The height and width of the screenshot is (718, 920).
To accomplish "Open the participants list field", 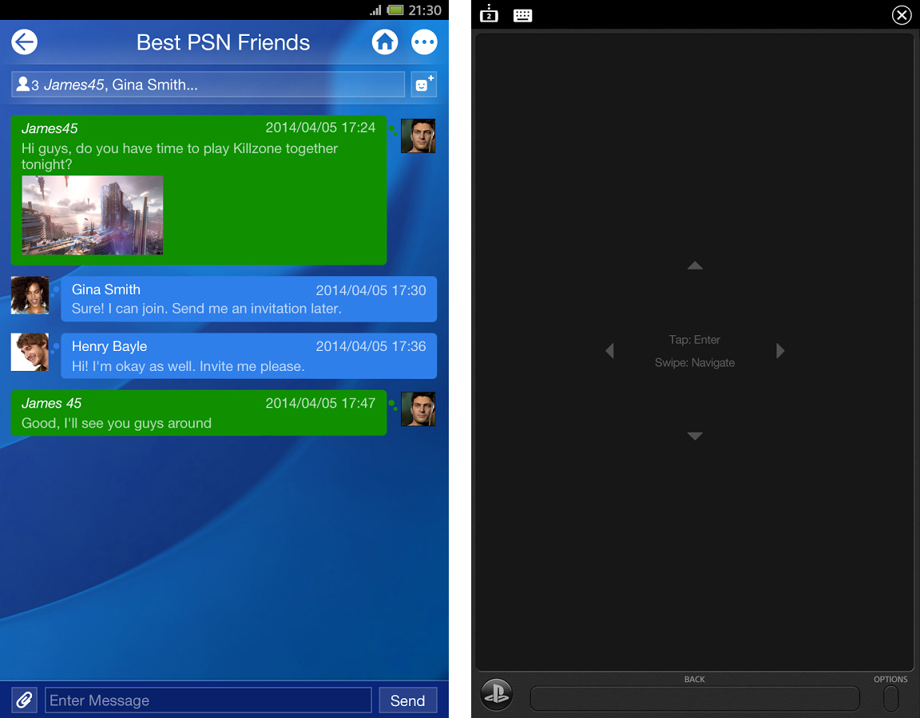I will point(208,85).
